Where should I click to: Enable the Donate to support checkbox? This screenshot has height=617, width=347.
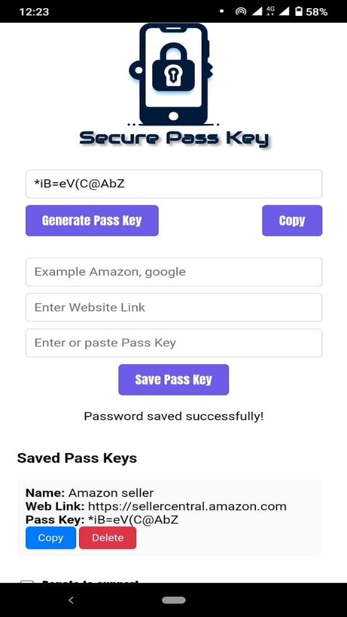[27, 582]
